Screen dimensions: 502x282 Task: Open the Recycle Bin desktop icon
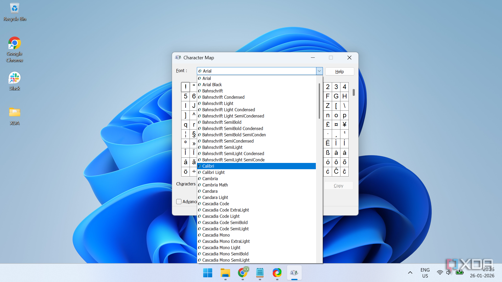click(x=15, y=12)
